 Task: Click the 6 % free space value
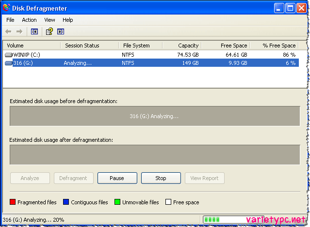pyautogui.click(x=291, y=63)
